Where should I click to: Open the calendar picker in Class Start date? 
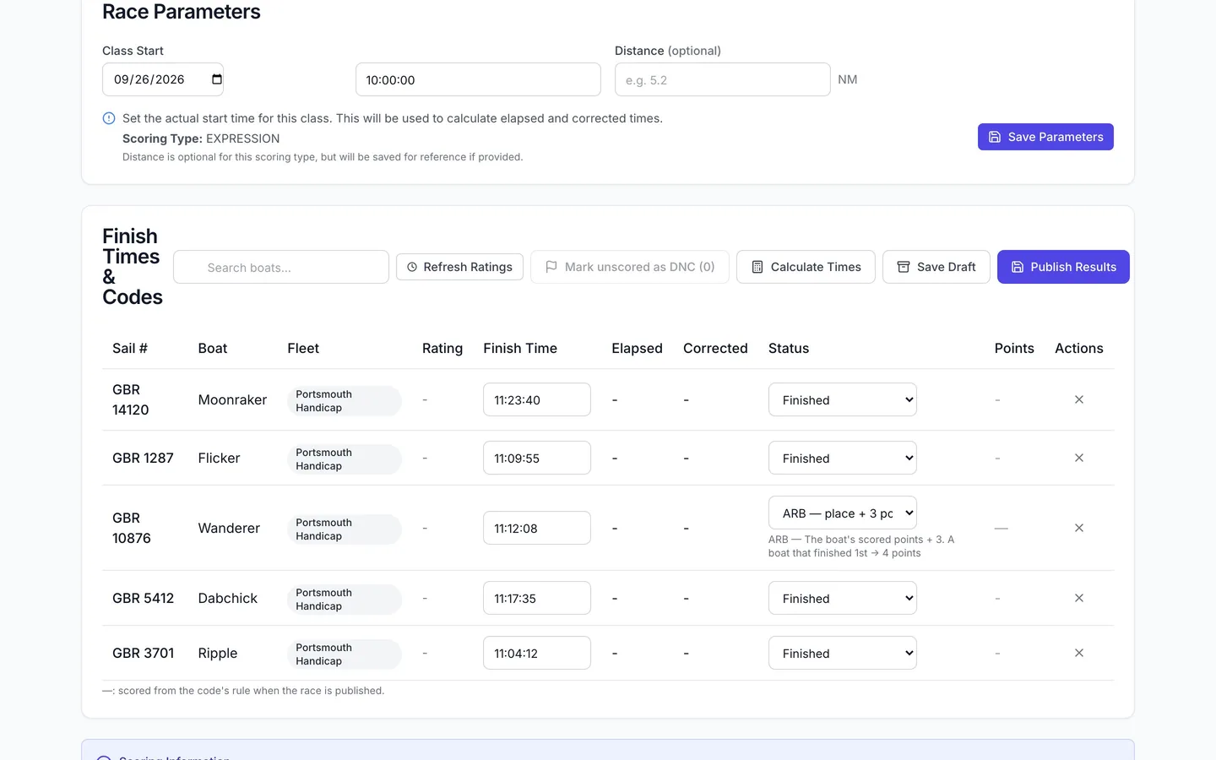pyautogui.click(x=217, y=79)
